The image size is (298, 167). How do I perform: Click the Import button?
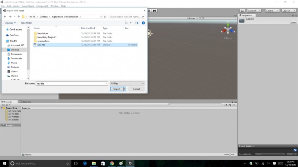117,89
